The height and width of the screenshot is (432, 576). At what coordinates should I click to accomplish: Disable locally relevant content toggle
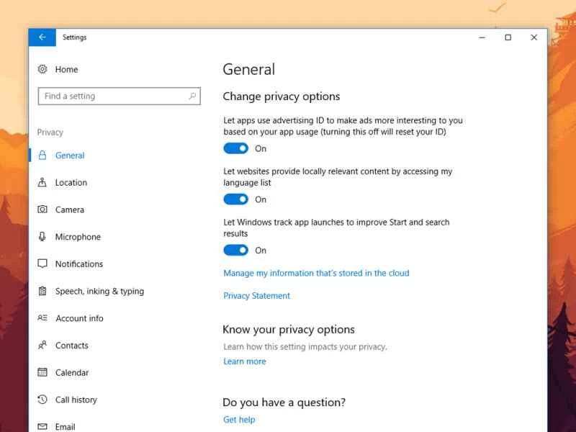point(235,199)
